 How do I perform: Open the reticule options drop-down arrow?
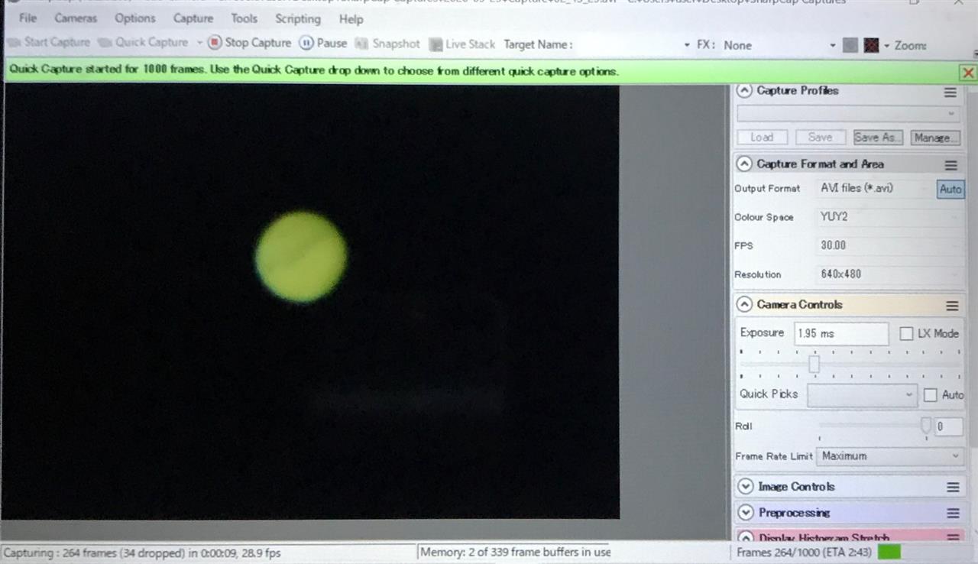(886, 46)
